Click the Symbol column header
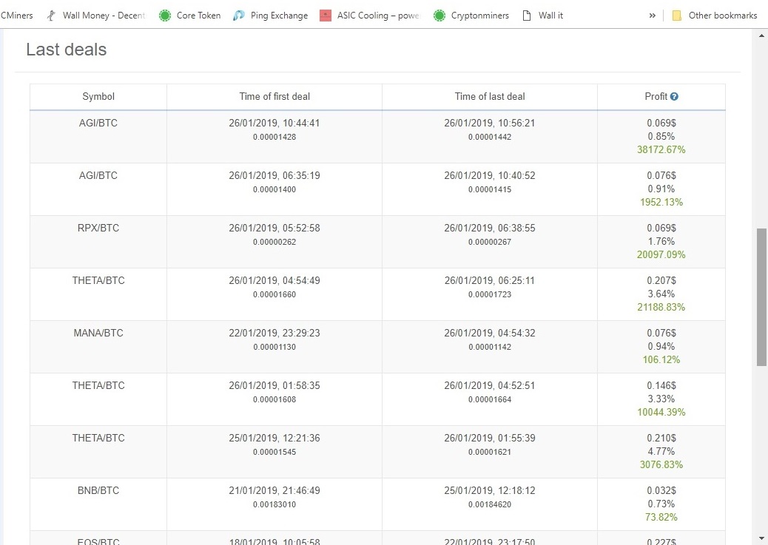Image resolution: width=768 pixels, height=545 pixels. 98,96
